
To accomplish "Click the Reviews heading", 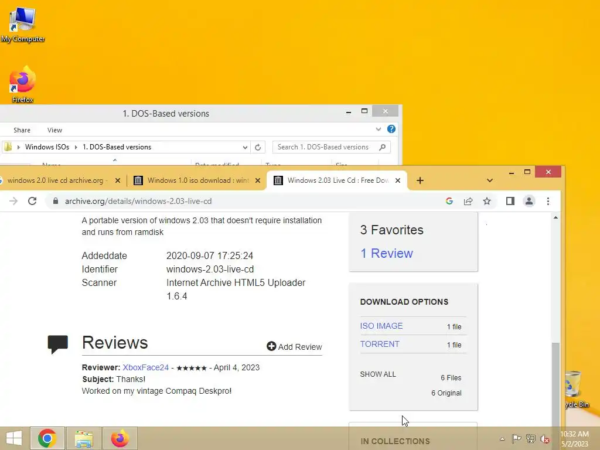I will click(115, 342).
